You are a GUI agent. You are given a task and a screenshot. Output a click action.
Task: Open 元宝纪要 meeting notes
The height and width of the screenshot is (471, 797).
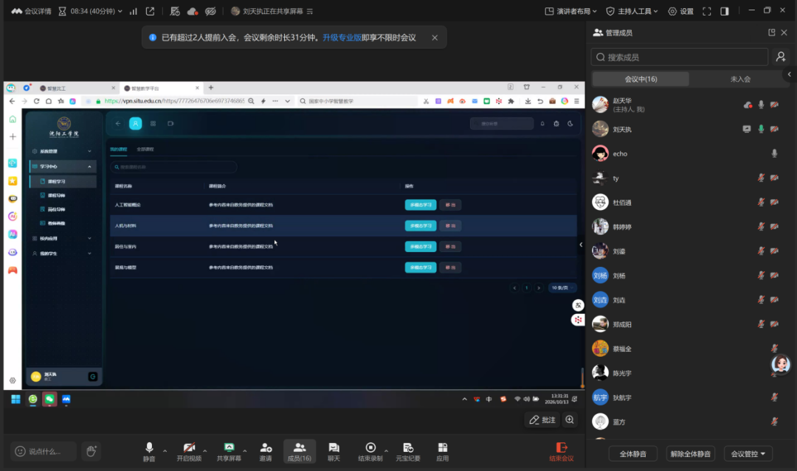pos(407,451)
